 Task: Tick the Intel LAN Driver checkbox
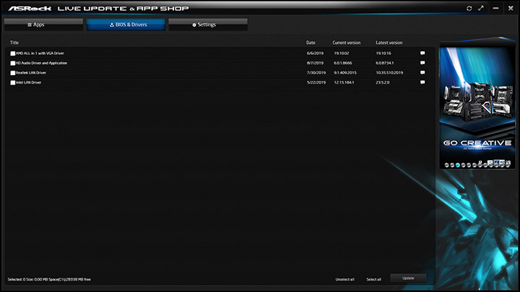click(12, 83)
